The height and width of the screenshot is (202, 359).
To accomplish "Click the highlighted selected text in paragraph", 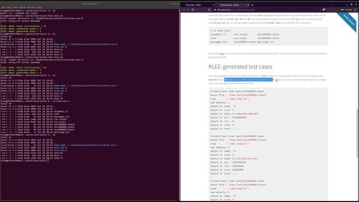I will pyautogui.click(x=248, y=80).
